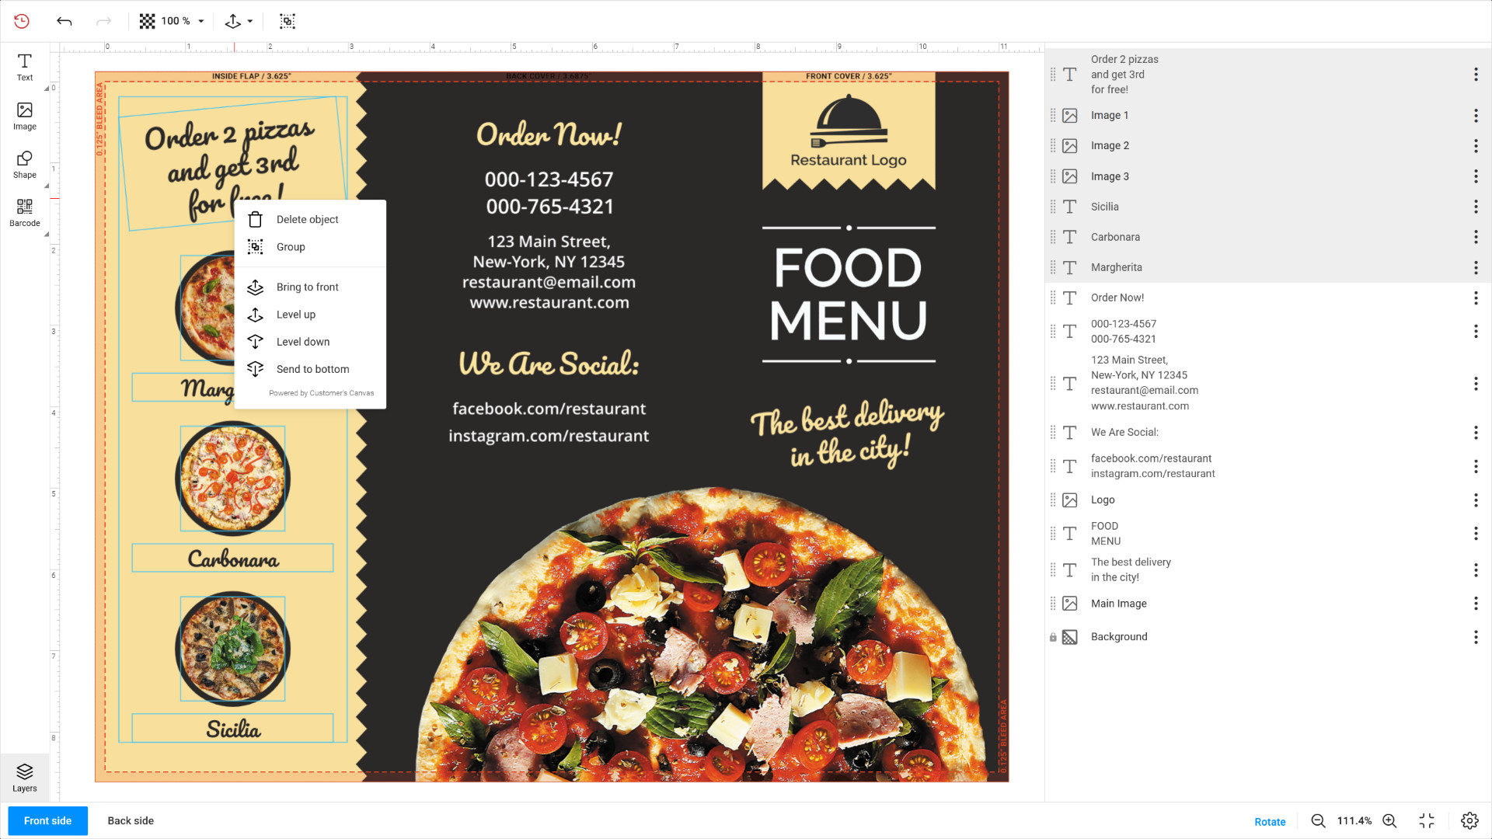Select the Image tool in the sidebar
This screenshot has width=1492, height=839.
[24, 116]
